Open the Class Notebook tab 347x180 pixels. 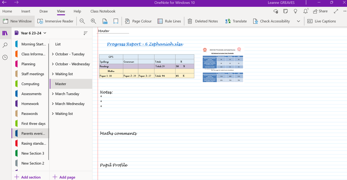coord(103,11)
